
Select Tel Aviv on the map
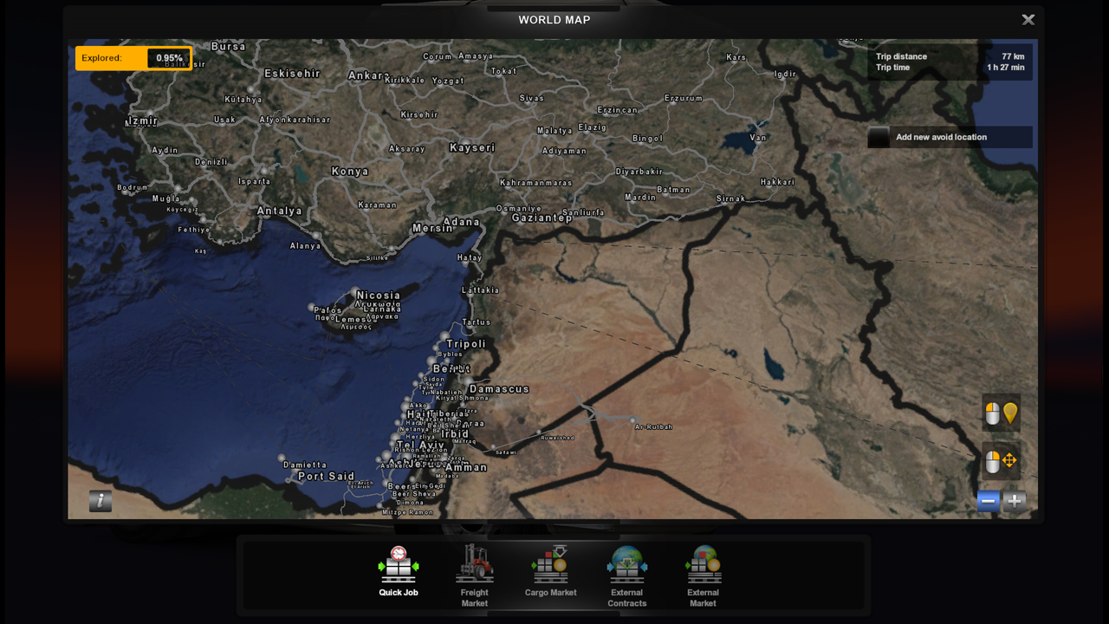pos(420,445)
